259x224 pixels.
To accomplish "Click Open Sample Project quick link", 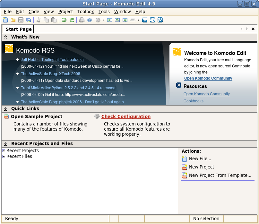I will point(37,116).
